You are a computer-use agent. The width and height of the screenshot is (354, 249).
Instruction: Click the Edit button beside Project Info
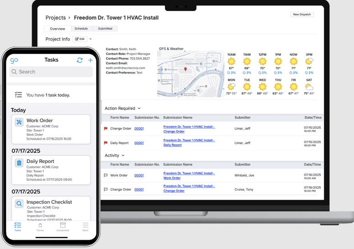click(x=80, y=39)
